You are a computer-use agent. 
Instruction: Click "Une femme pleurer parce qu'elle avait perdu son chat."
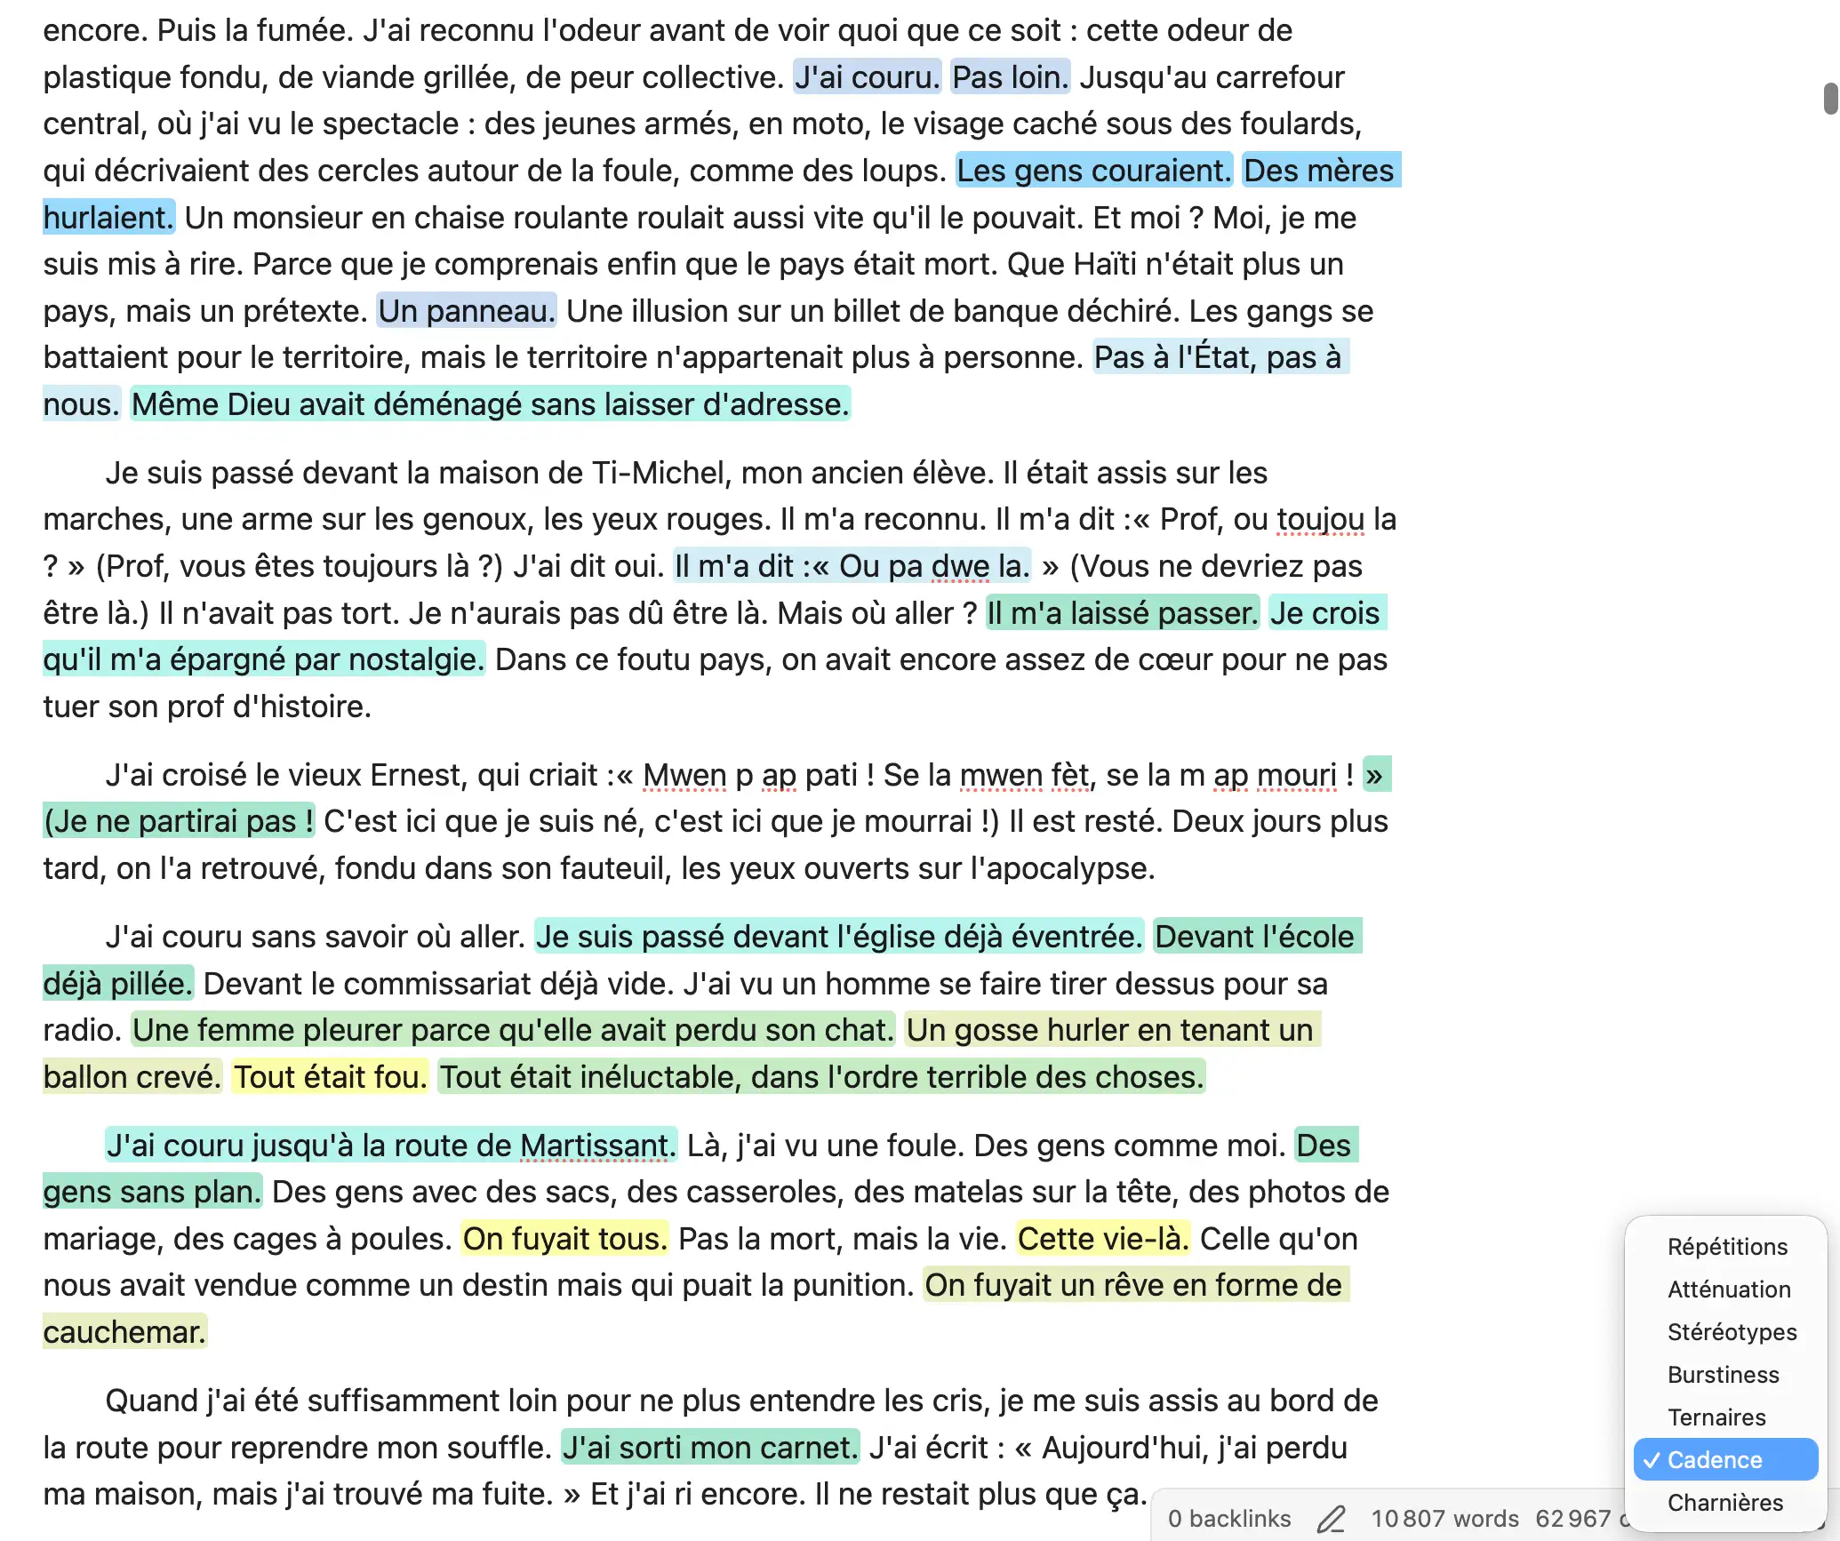513,1030
